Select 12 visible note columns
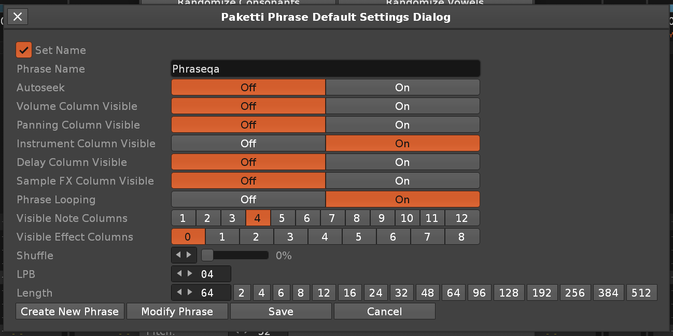This screenshot has width=673, height=336. pyautogui.click(x=461, y=218)
